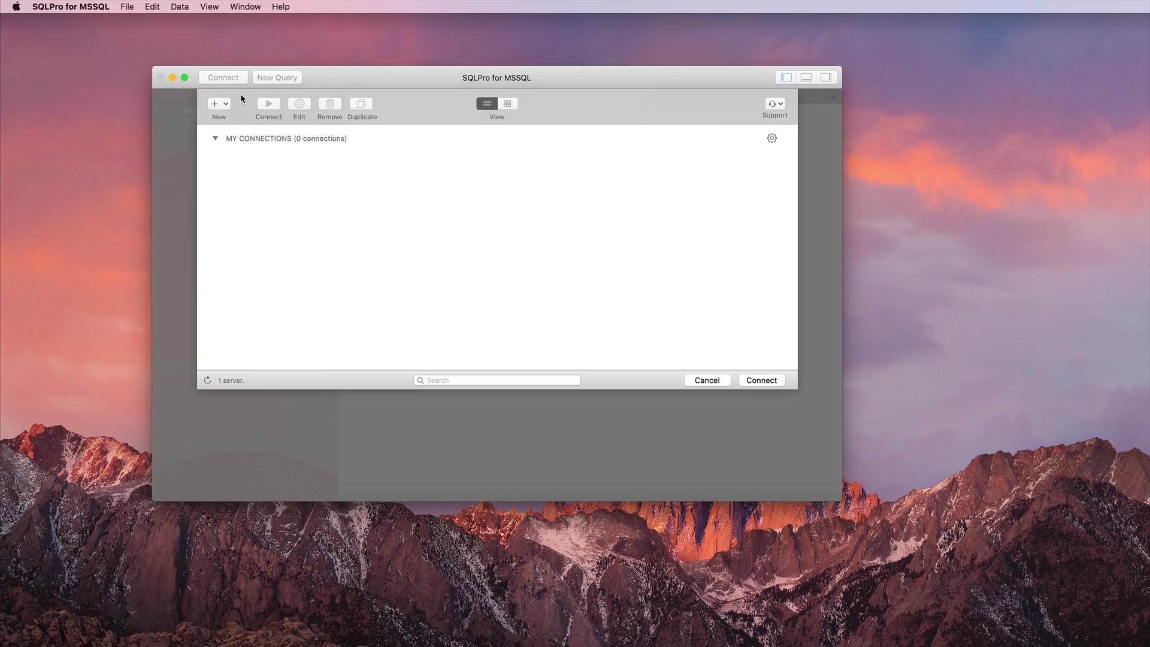The height and width of the screenshot is (647, 1150).
Task: Click the Edit gear icon in toolbar
Action: point(299,104)
